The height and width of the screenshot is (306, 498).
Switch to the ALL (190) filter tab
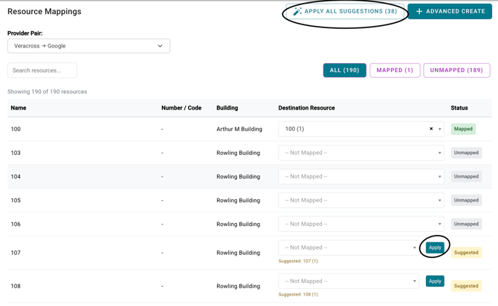click(x=344, y=70)
